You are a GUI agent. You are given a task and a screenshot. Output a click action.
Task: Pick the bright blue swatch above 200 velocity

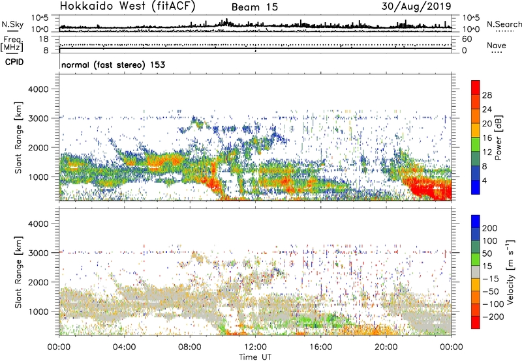476,222
